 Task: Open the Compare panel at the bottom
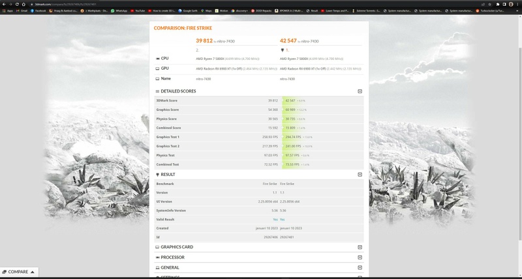click(18, 272)
